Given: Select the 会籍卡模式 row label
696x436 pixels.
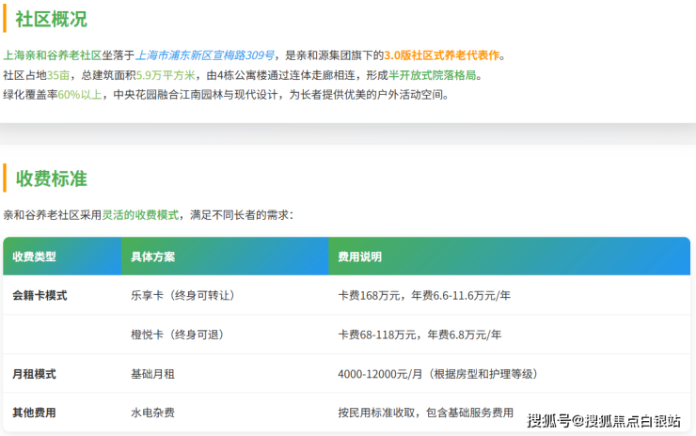Looking at the screenshot, I should pos(40,295).
